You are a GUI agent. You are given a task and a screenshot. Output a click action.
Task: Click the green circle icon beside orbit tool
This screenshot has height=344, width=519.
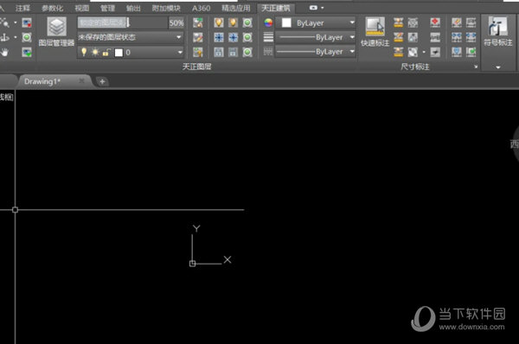pyautogui.click(x=27, y=37)
